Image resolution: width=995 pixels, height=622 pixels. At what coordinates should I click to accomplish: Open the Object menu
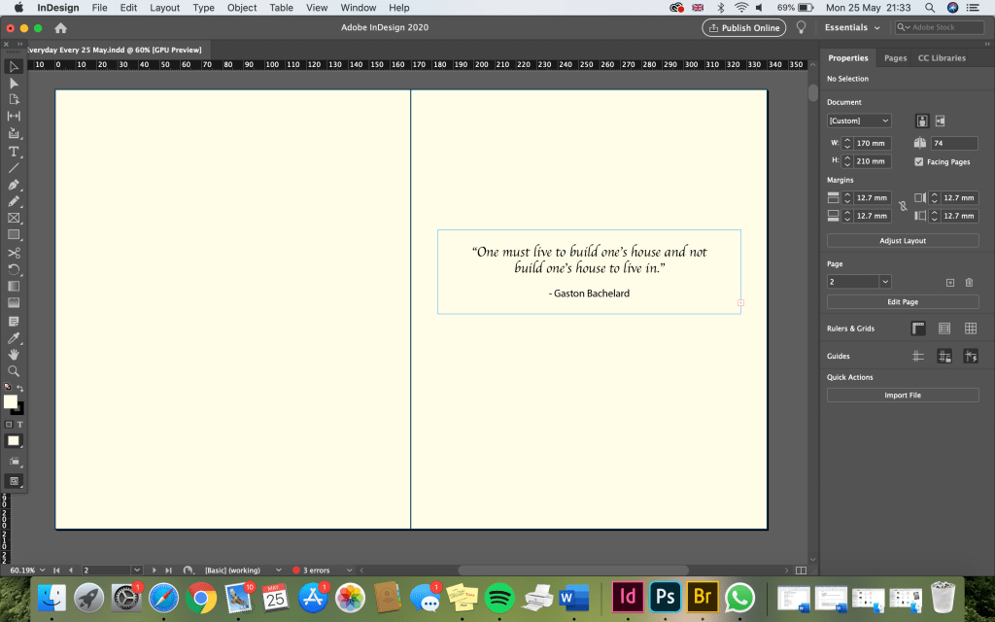[242, 8]
